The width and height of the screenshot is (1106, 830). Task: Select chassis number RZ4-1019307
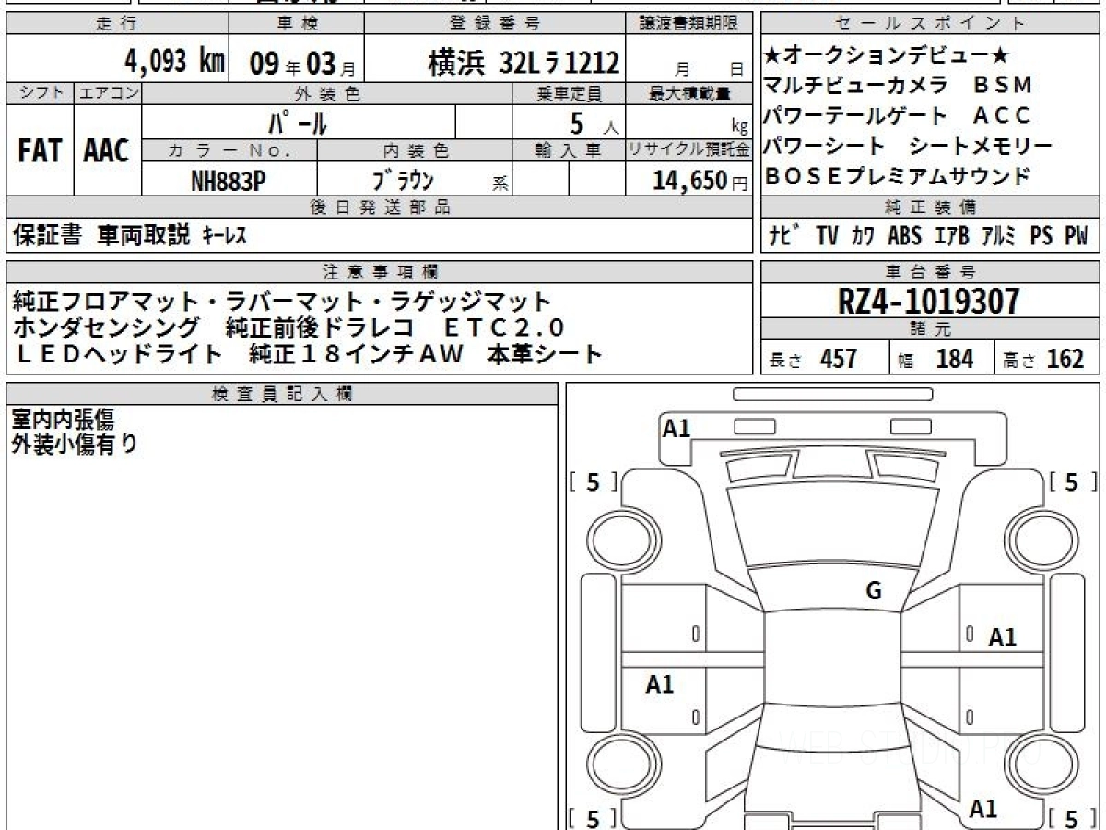929,301
